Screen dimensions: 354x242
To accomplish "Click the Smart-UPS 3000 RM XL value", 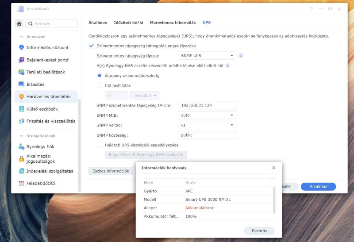I will click(208, 200).
